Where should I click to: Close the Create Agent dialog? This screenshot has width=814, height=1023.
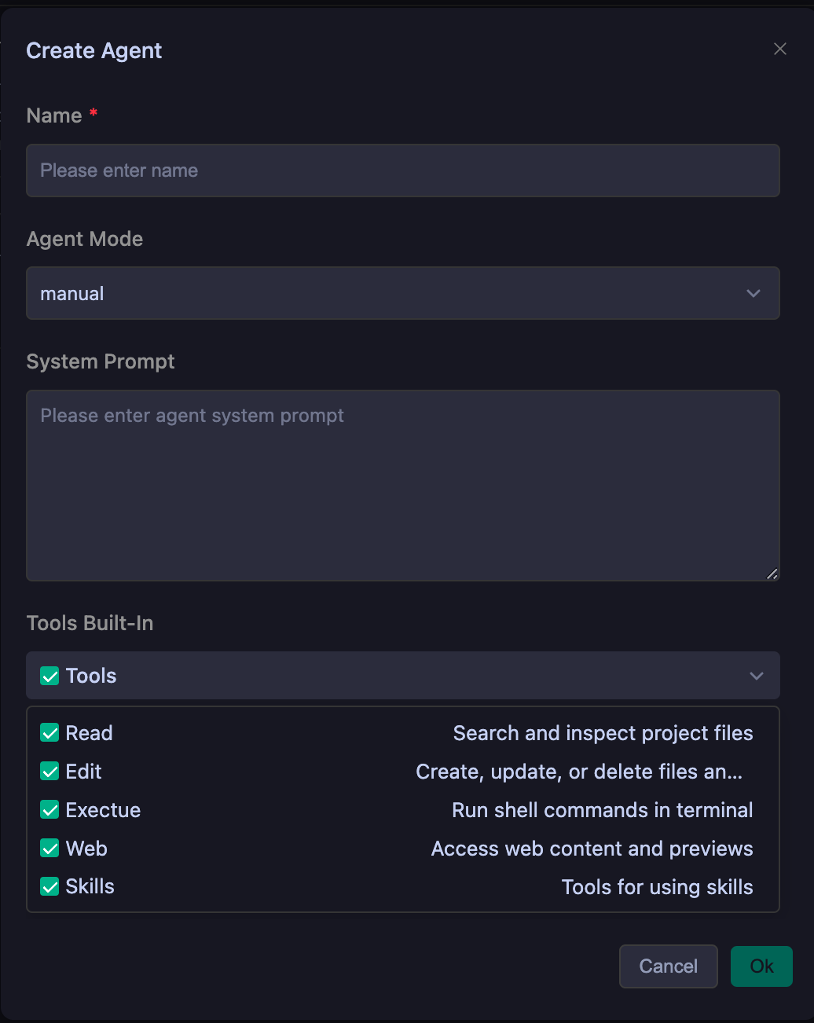click(779, 48)
